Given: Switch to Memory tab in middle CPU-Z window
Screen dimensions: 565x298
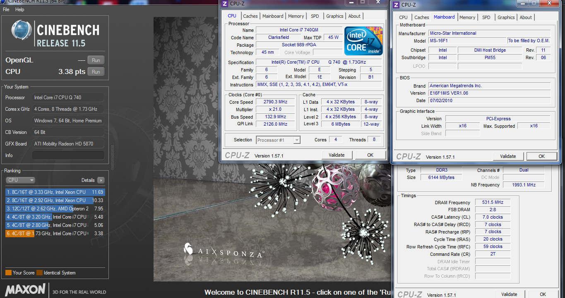Looking at the screenshot, I should 296,16.
